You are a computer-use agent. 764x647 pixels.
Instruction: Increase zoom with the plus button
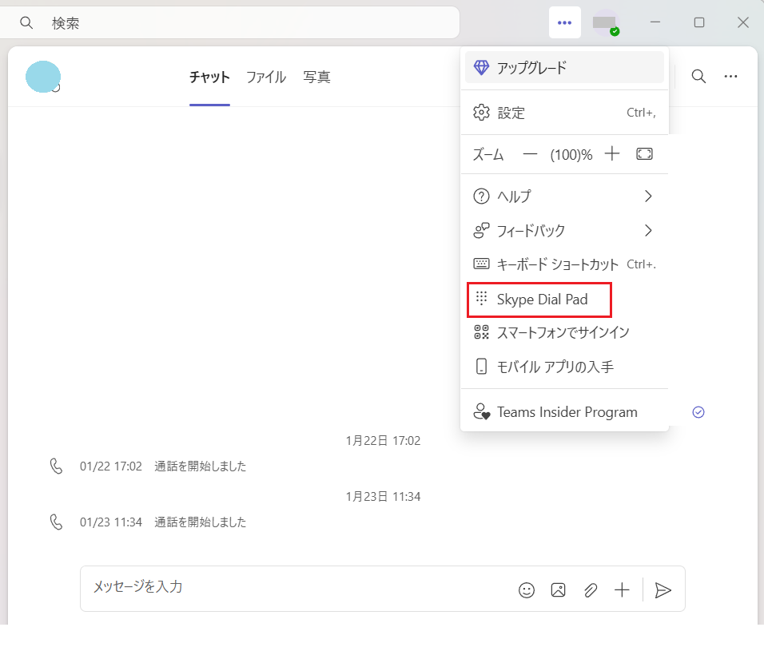(x=612, y=154)
